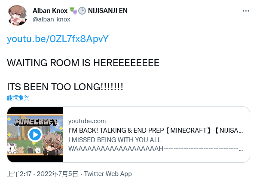This screenshot has width=257, height=185.
Task: Open the tweet timestamp 上午2:17 · 2022年7月5日
Action: click(43, 174)
